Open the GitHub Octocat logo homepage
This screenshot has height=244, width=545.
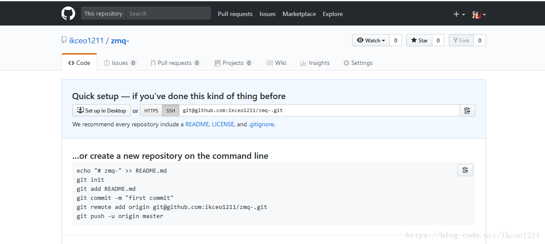(x=68, y=13)
